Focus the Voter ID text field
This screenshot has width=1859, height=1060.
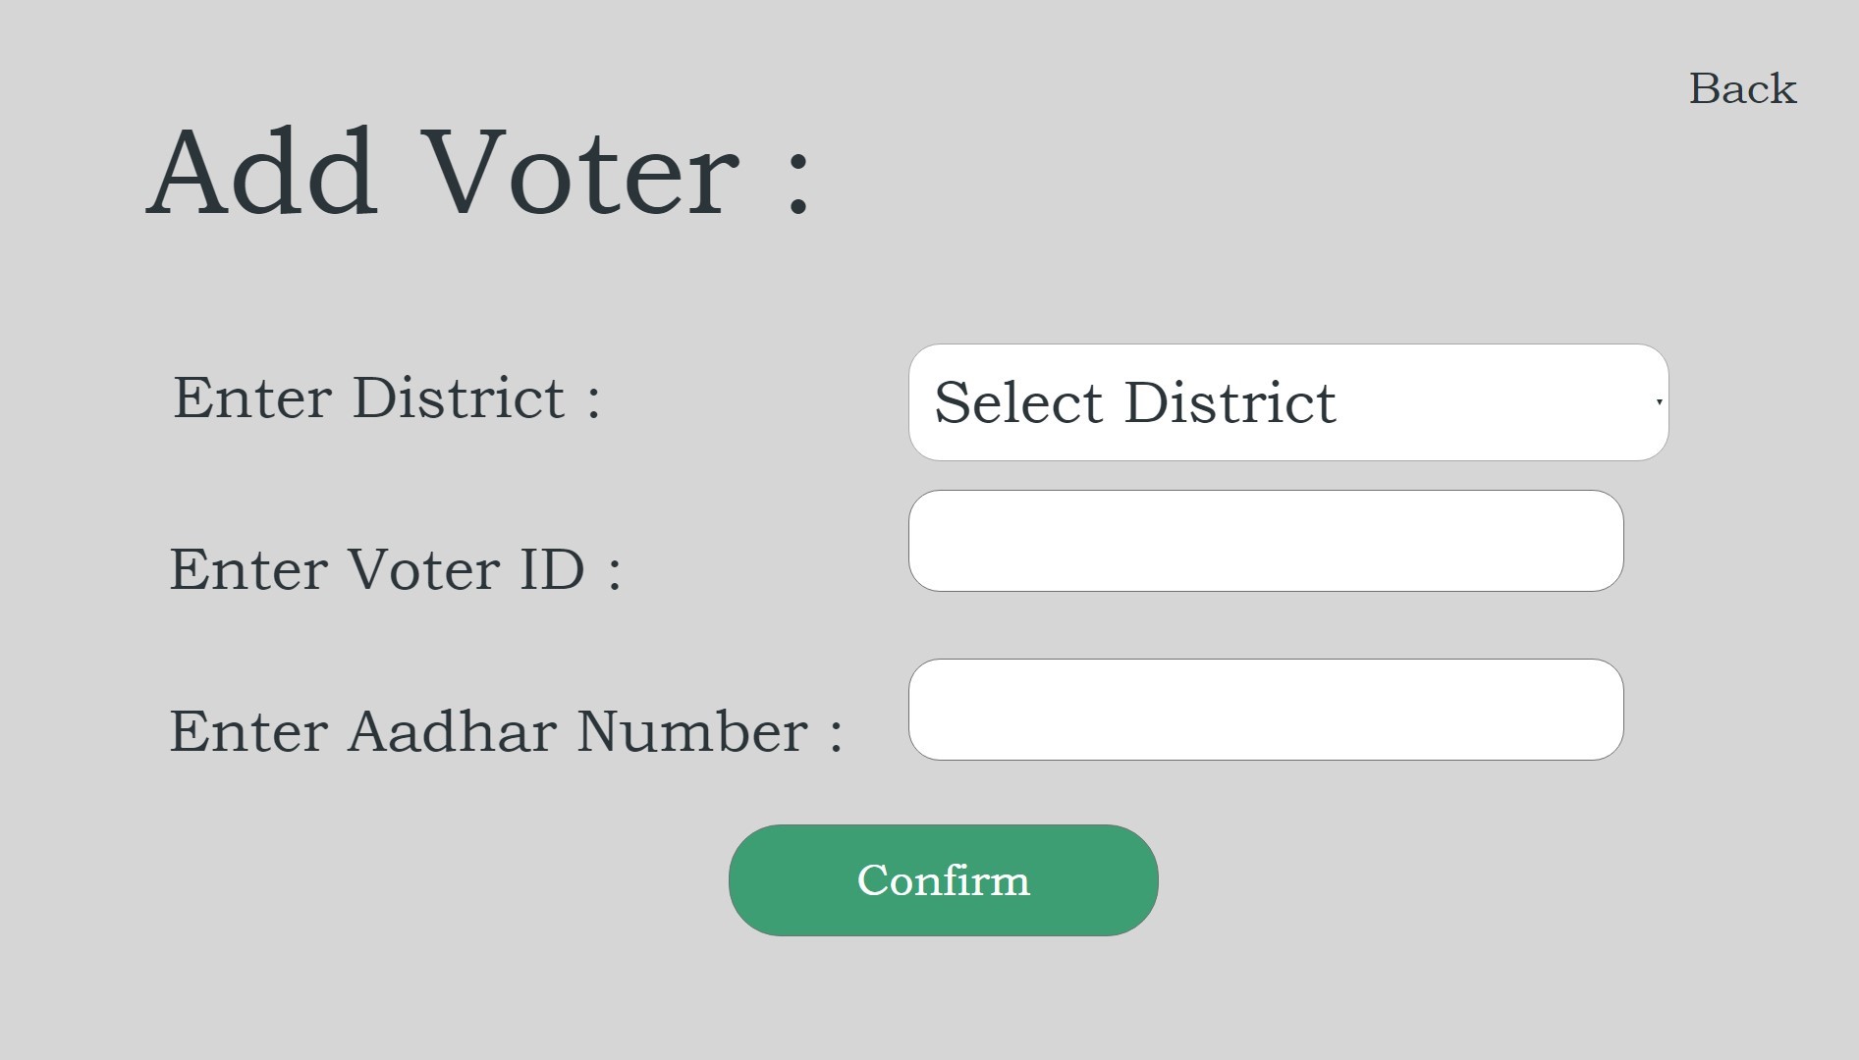1266,541
